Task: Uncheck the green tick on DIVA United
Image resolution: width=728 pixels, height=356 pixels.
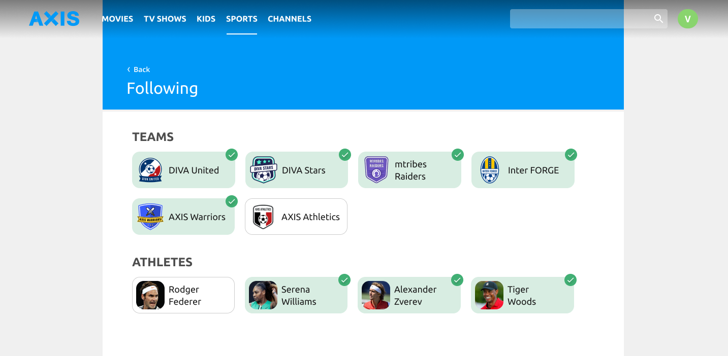Action: (232, 155)
